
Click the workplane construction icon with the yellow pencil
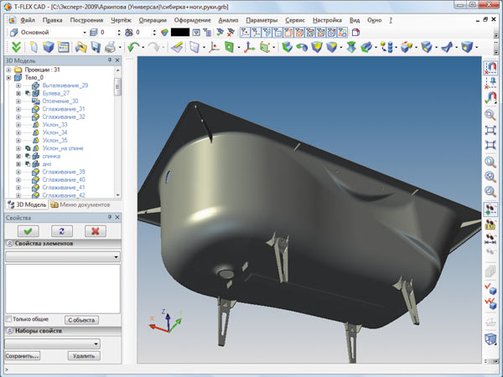[x=177, y=48]
